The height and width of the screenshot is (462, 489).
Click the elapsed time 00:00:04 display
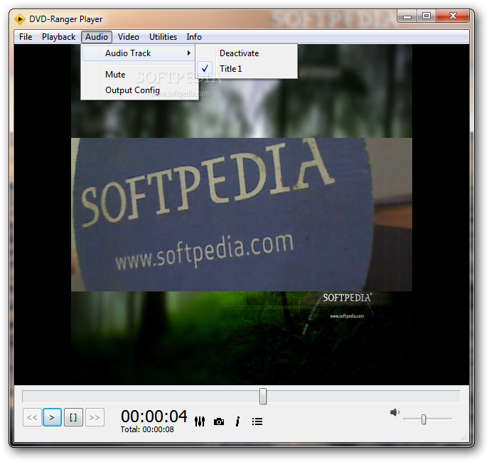[x=154, y=416]
